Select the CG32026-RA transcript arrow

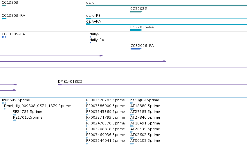136,30
